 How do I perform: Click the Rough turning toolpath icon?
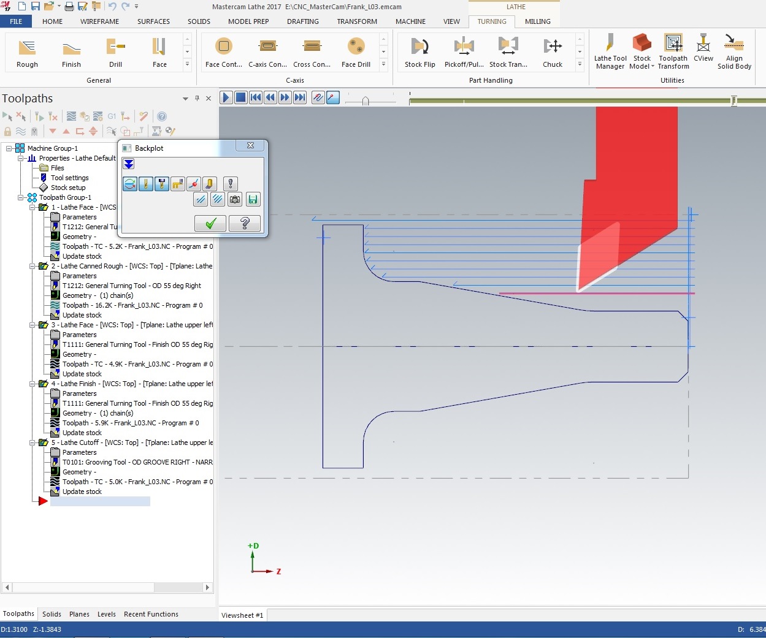[x=27, y=52]
